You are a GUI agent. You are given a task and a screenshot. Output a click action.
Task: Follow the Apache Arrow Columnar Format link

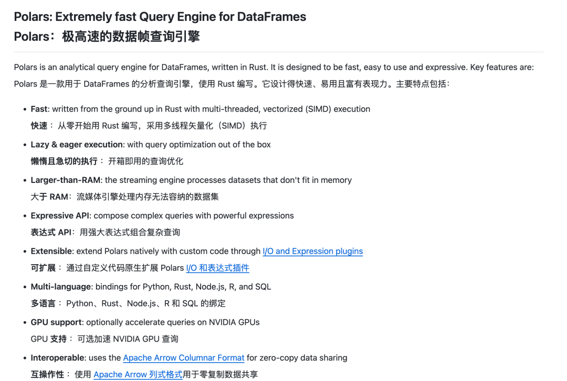click(x=184, y=358)
